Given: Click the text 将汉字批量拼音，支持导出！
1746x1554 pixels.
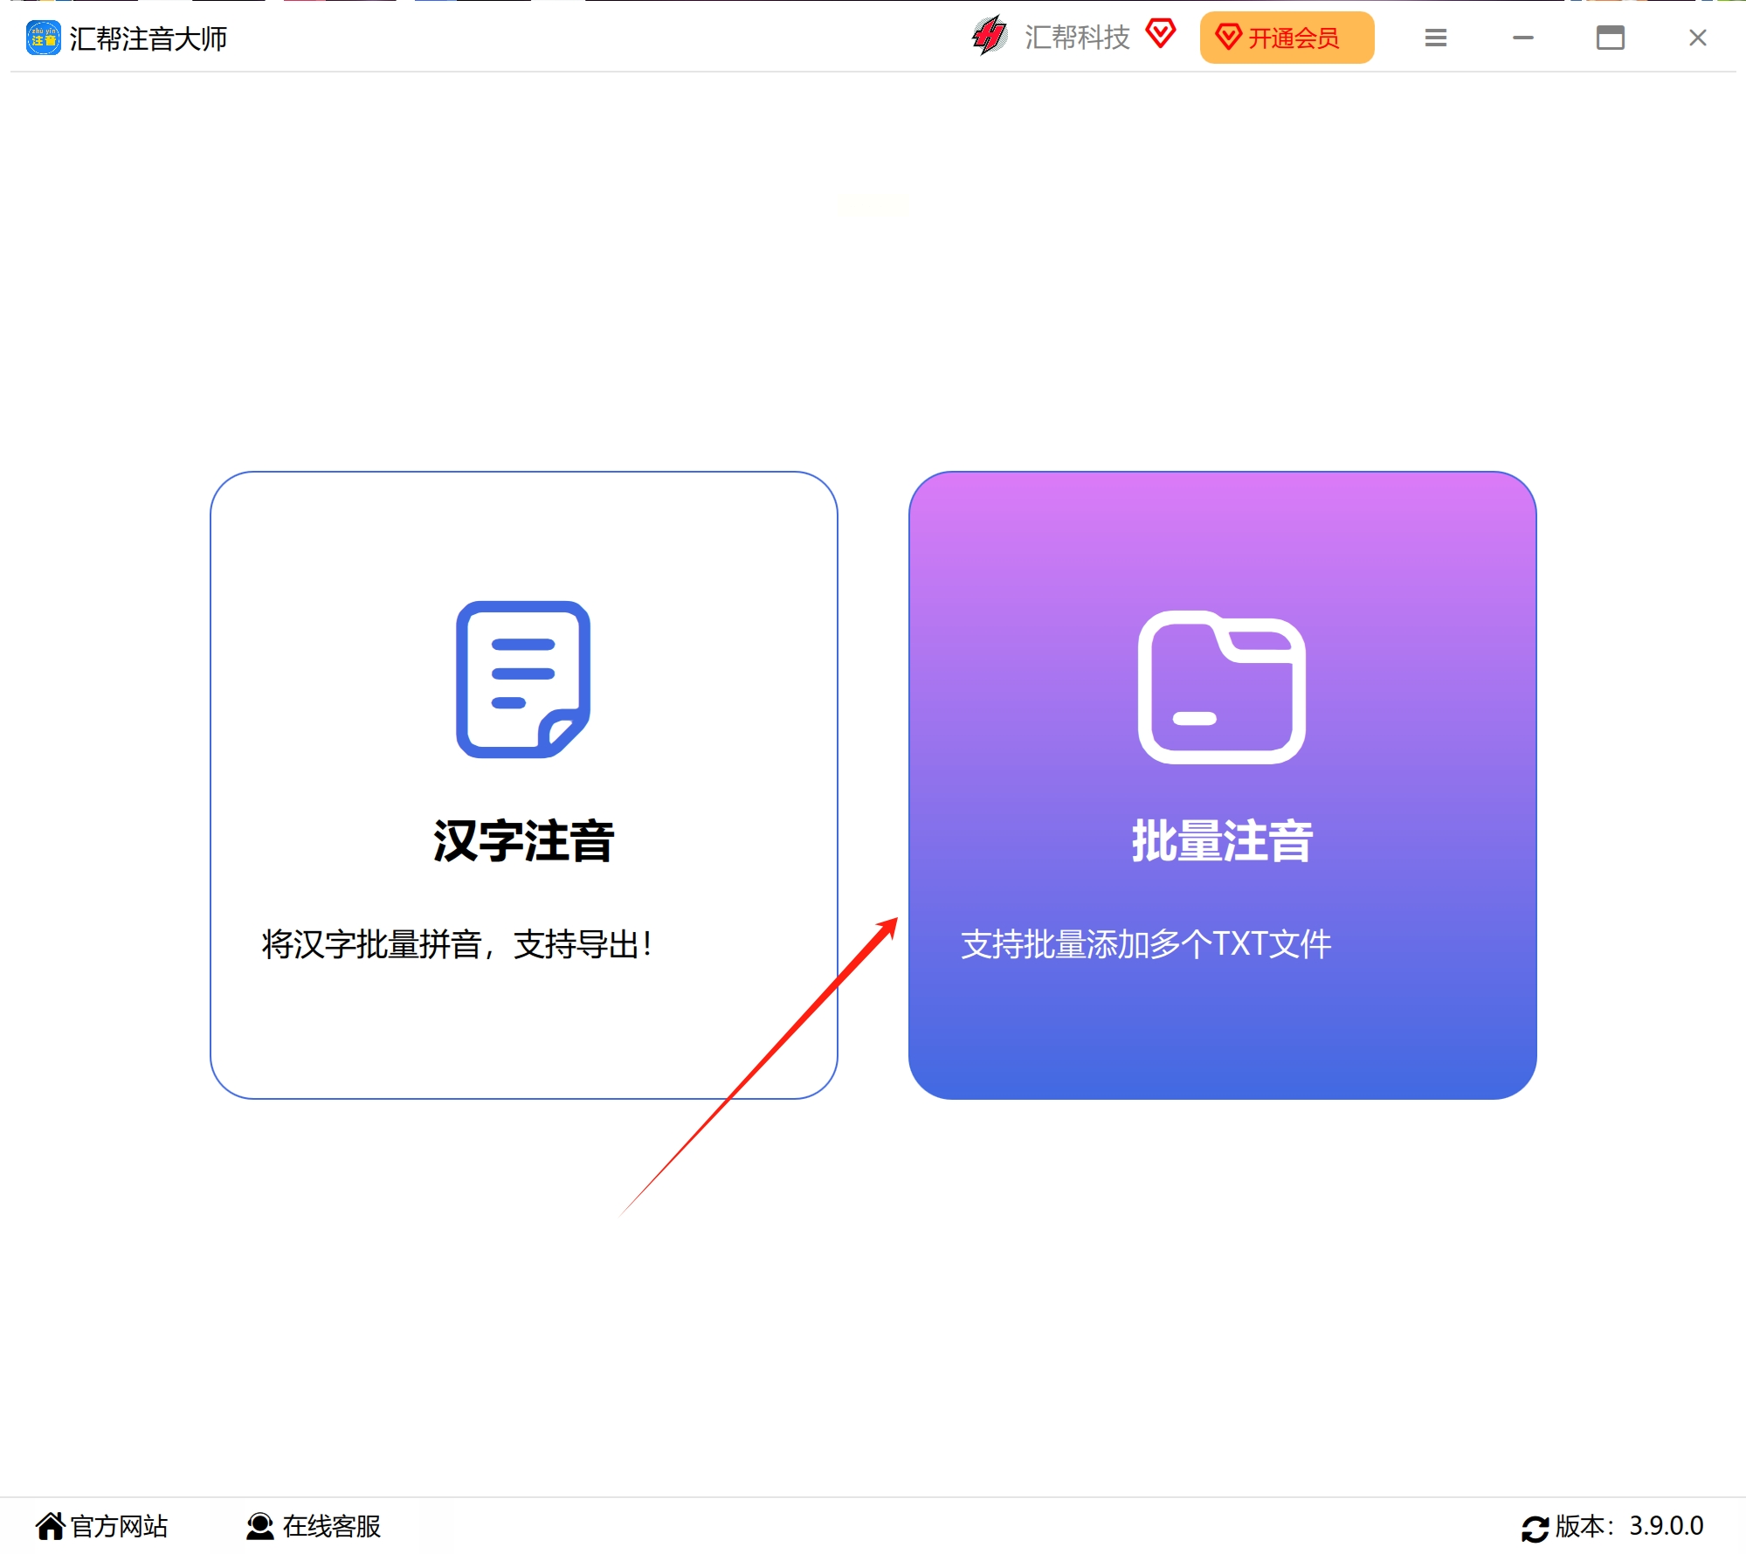Looking at the screenshot, I should (x=459, y=944).
